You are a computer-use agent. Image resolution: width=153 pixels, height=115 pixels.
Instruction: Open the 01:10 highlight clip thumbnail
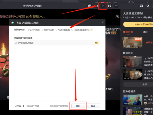133,75
